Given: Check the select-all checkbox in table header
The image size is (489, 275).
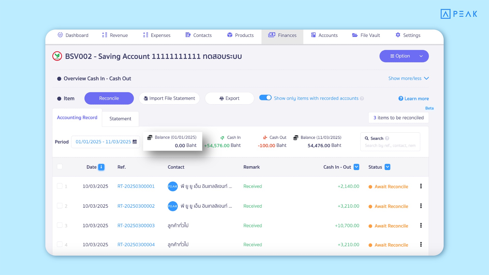Looking at the screenshot, I should click(x=60, y=167).
